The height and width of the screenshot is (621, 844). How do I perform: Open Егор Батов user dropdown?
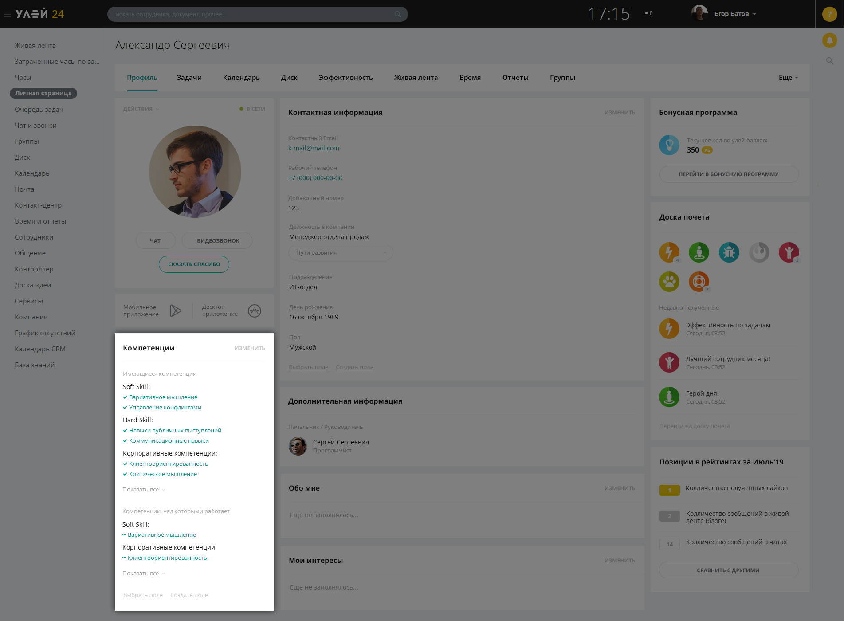click(x=735, y=14)
